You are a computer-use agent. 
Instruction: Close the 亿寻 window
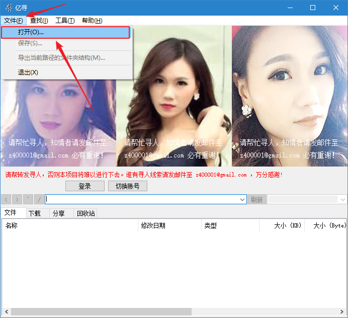[336, 8]
